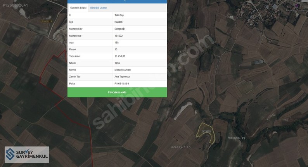Viewport: 308px width, 167px height.
Task: Click the Zemin Tip value Ana Taşınmaz
Action: 122,77
